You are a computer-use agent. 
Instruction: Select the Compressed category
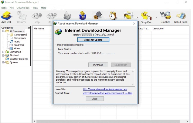pyautogui.click(x=21, y=35)
